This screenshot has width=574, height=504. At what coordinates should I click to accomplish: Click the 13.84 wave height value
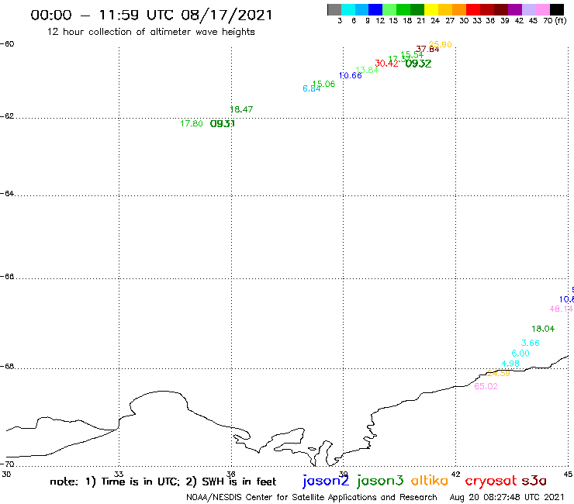click(x=367, y=70)
